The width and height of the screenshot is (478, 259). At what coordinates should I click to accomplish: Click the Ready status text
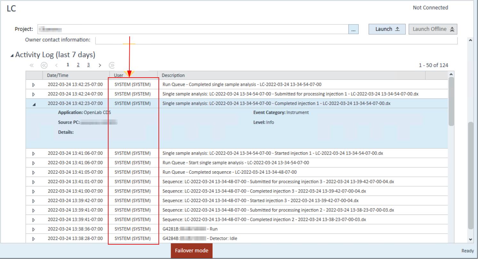click(x=467, y=251)
